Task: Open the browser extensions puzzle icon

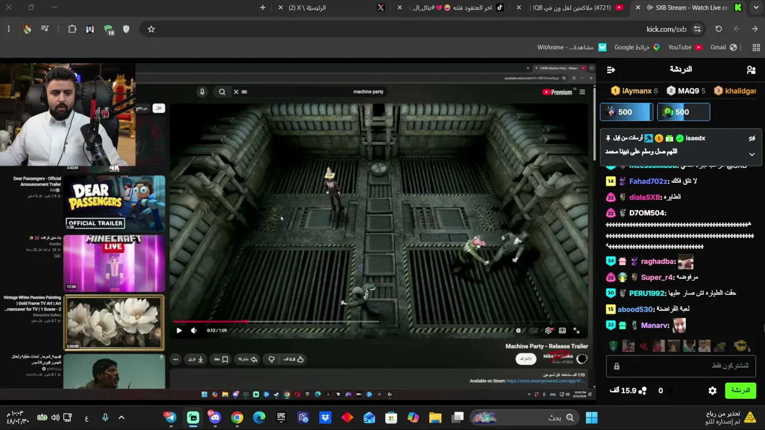Action: point(72,29)
